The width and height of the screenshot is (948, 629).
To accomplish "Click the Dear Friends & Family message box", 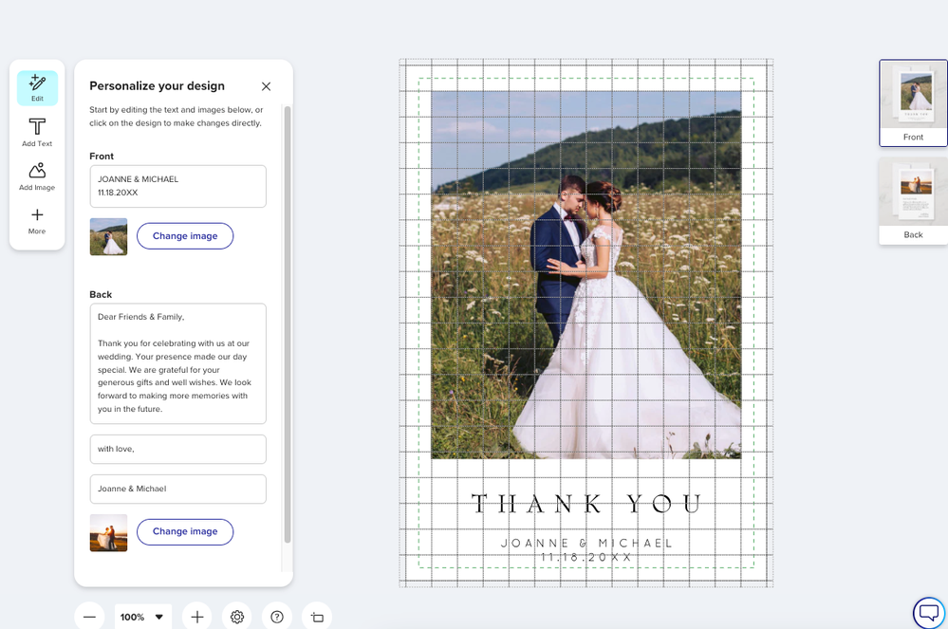I will (177, 363).
